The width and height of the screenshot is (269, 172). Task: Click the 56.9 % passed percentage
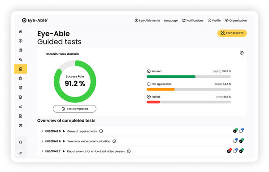[x=226, y=71]
